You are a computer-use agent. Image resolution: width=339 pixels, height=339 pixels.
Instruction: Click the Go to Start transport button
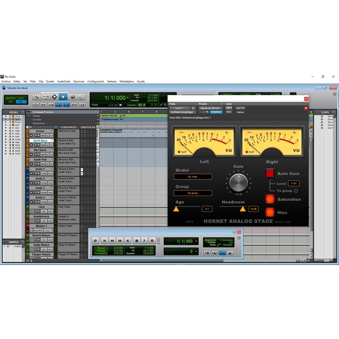(104, 240)
